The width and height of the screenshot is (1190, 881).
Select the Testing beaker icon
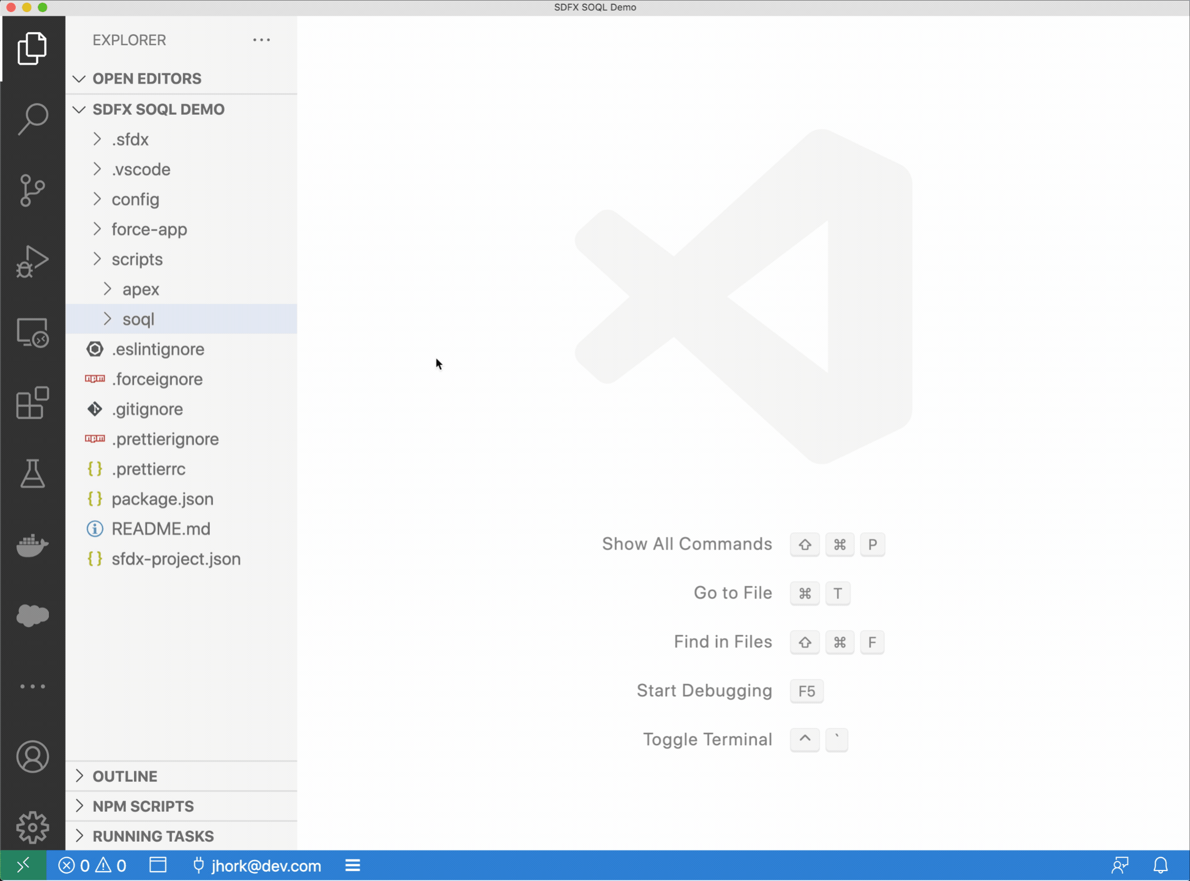(x=33, y=473)
